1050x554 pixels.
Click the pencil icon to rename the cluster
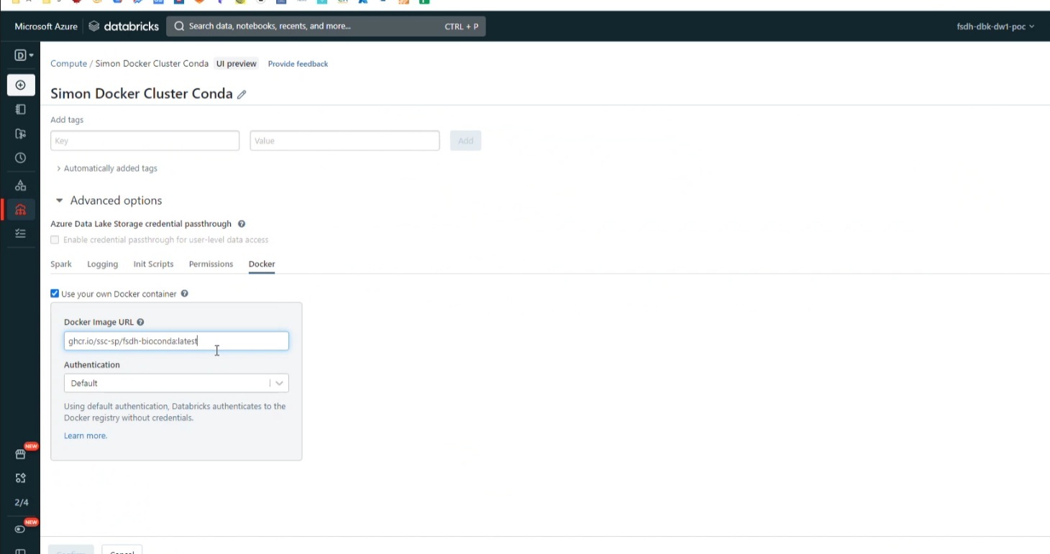click(x=242, y=95)
